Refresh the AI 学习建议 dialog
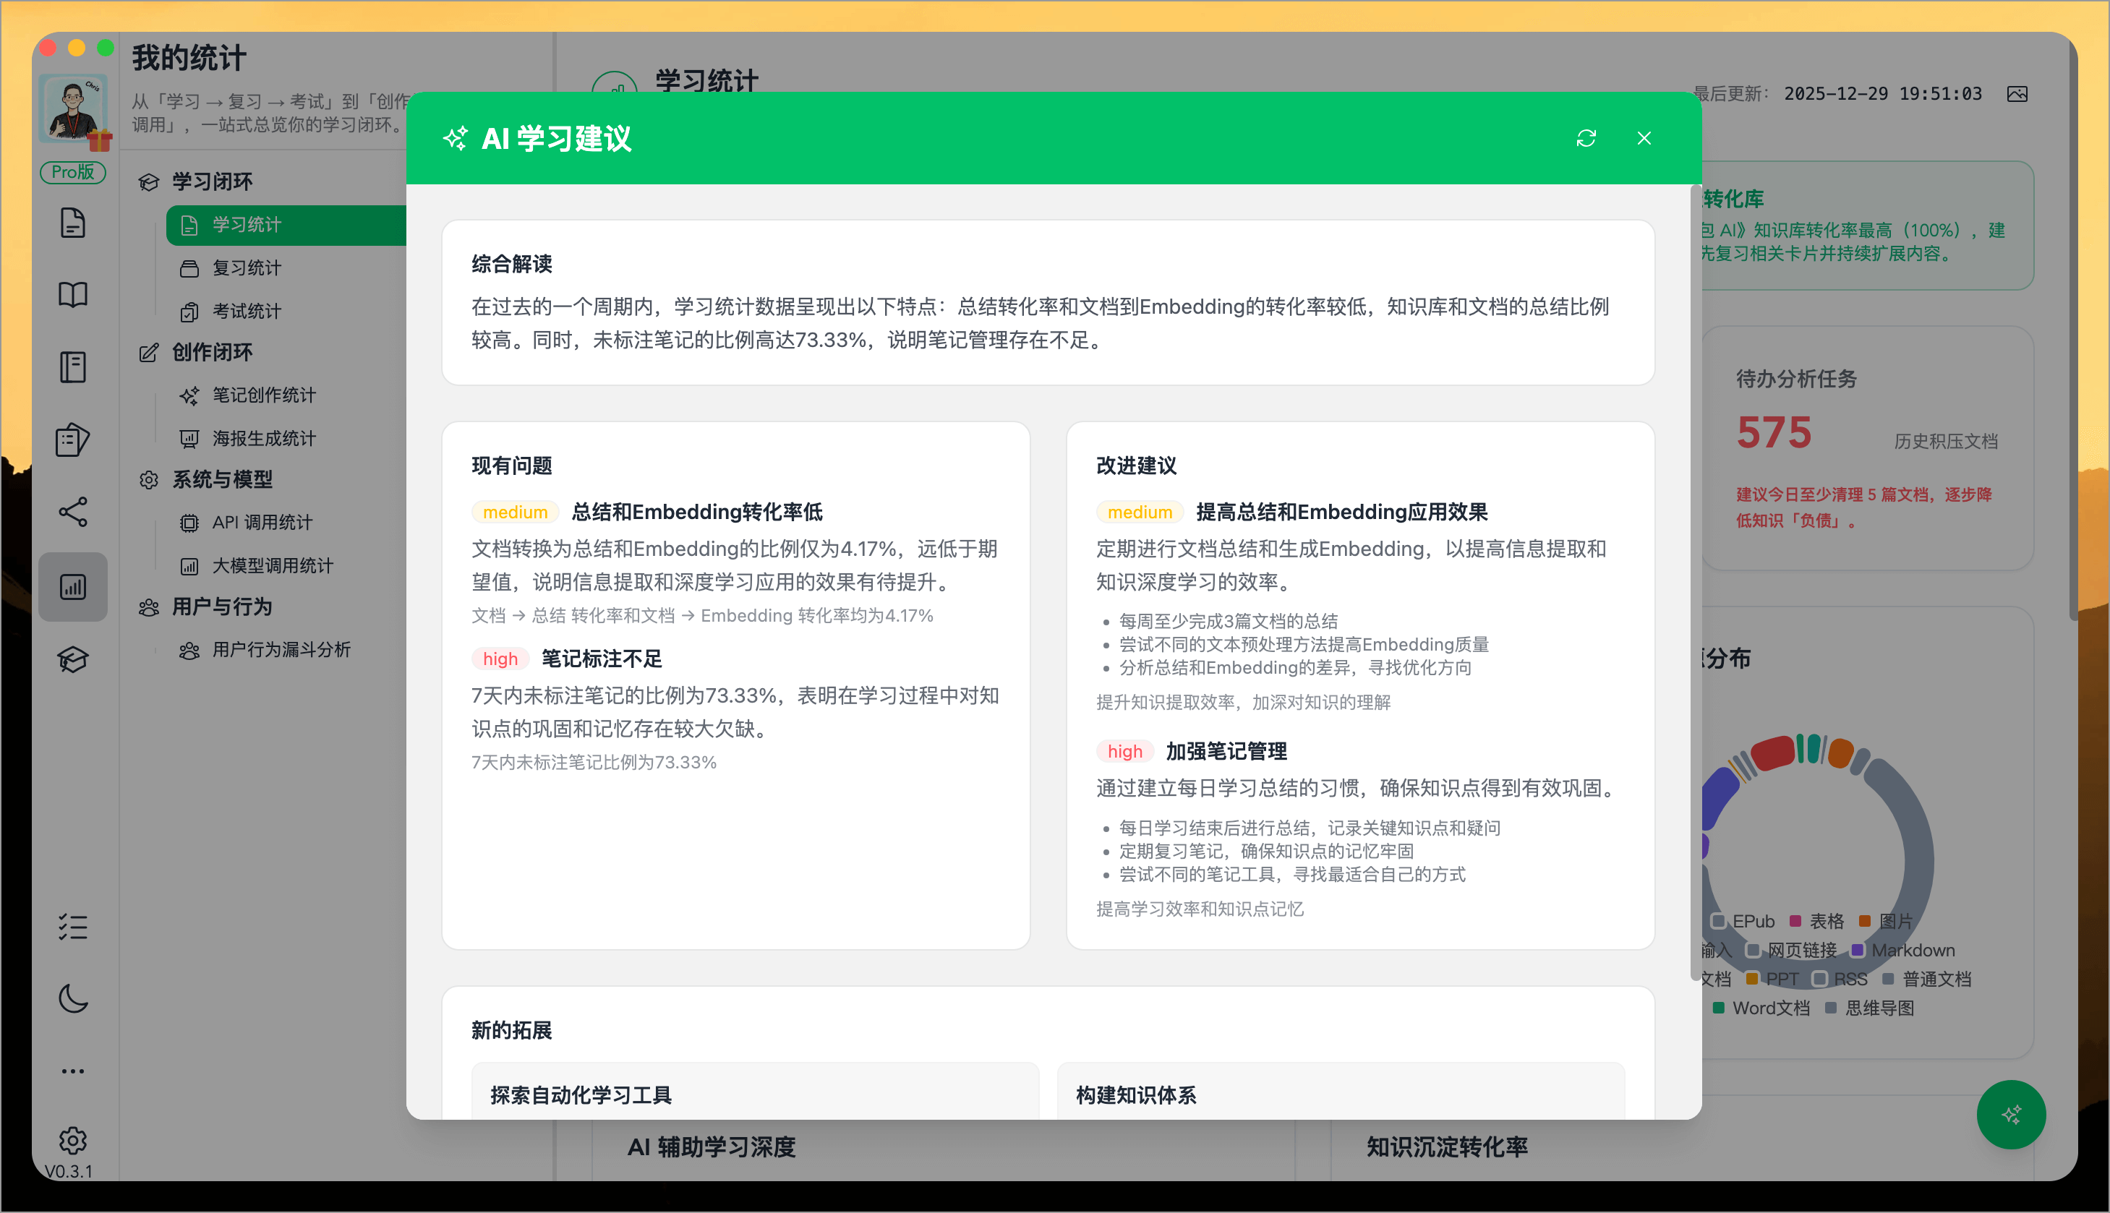 pos(1586,137)
